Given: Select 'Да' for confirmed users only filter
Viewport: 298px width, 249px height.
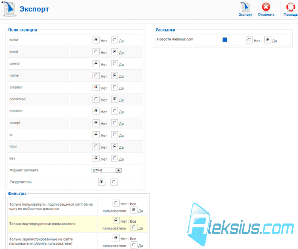Looking at the screenshot, I should (x=134, y=227).
